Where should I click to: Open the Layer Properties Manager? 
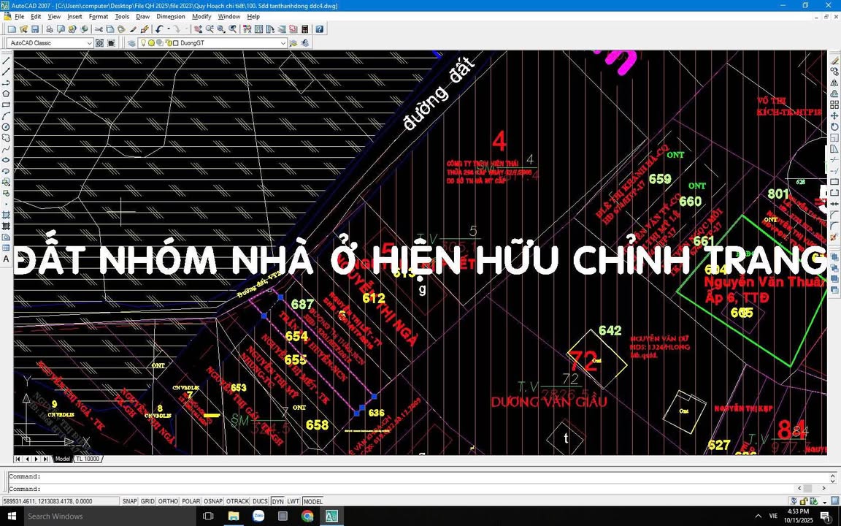pyautogui.click(x=131, y=42)
